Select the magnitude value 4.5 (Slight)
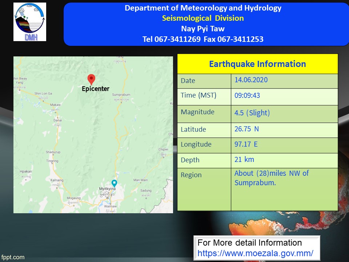Screen dimensions: 349x262 click(252, 113)
